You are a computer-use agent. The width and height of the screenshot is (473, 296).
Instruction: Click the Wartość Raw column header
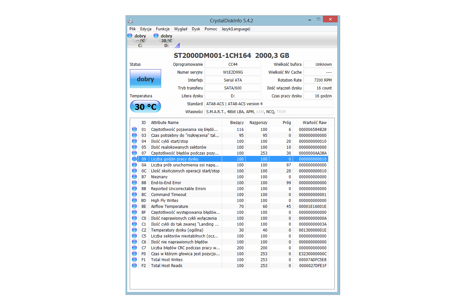pyautogui.click(x=311, y=122)
